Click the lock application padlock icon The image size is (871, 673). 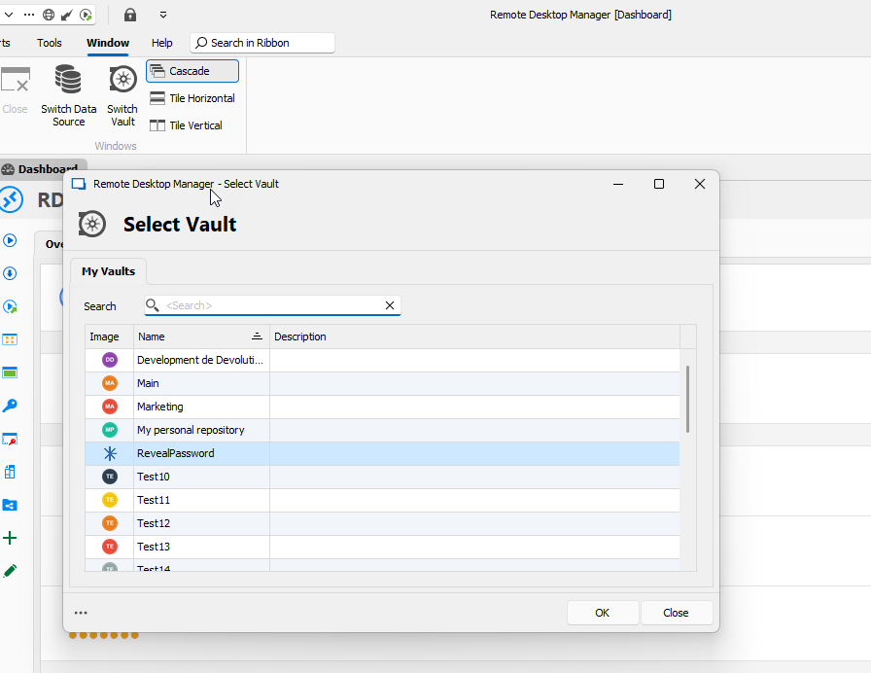(130, 15)
